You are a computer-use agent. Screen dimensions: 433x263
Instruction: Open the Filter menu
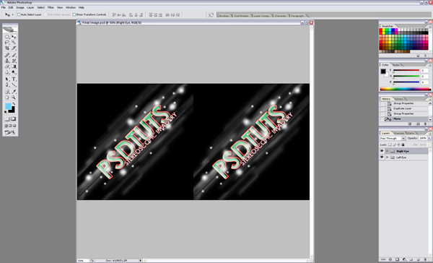[x=51, y=7]
